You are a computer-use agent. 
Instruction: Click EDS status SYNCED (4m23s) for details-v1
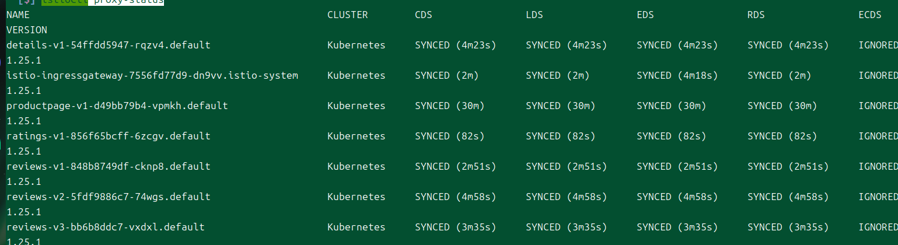tap(677, 45)
